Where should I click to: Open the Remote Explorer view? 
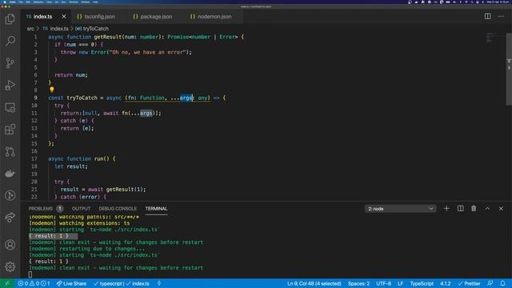10,107
